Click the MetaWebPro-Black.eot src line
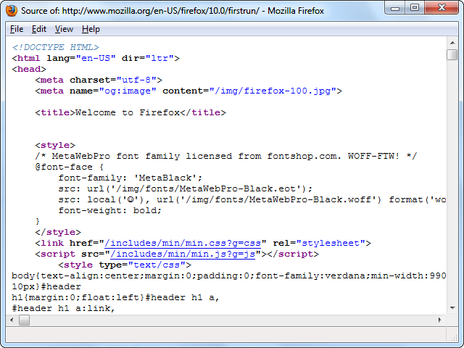Image resolution: width=464 pixels, height=348 pixels. click(186, 188)
